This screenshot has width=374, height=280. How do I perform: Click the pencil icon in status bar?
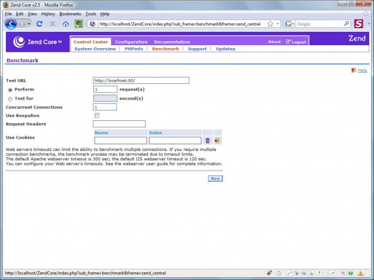coord(289,273)
